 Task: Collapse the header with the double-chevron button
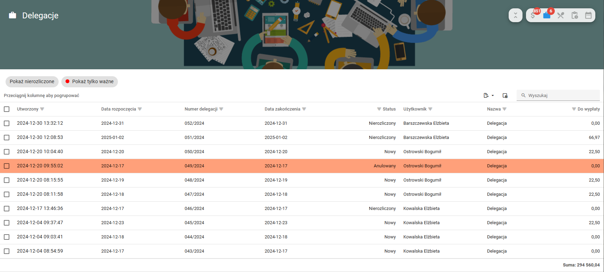click(515, 15)
